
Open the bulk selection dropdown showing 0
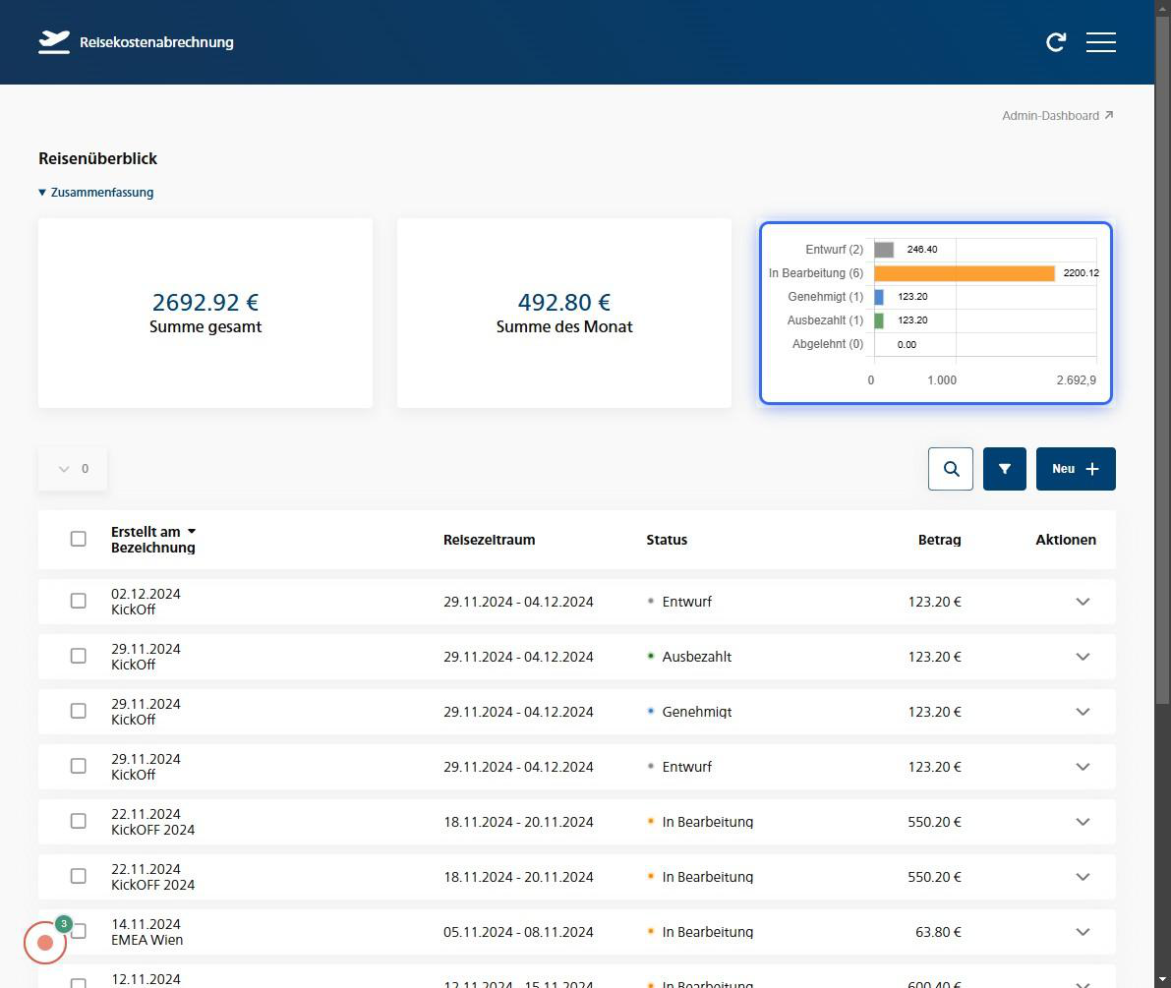(73, 469)
